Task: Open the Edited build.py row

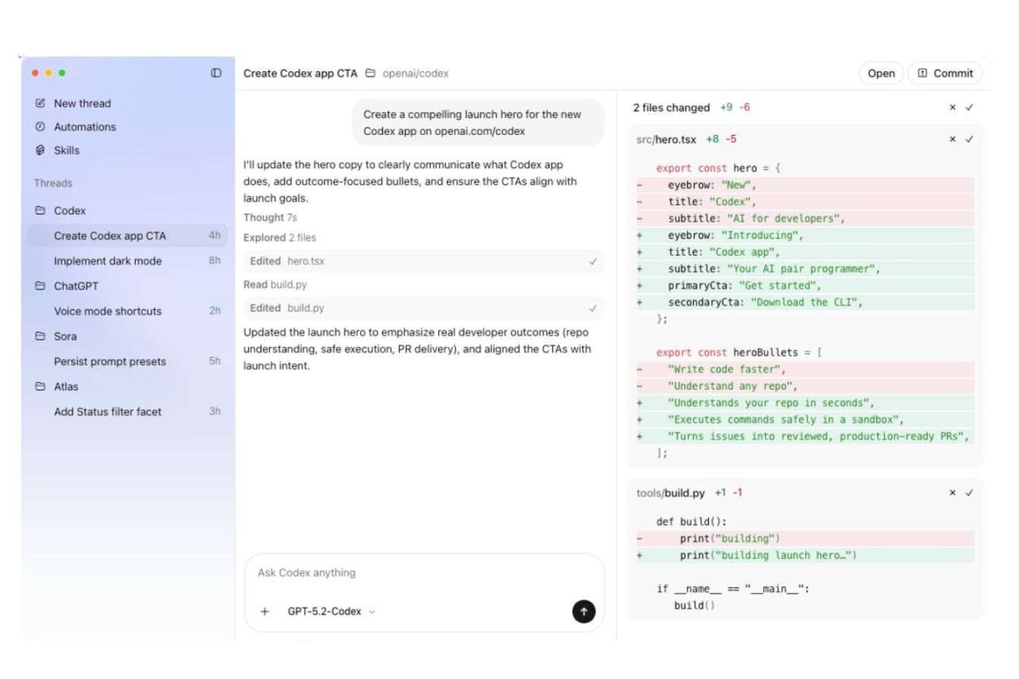Action: point(424,308)
